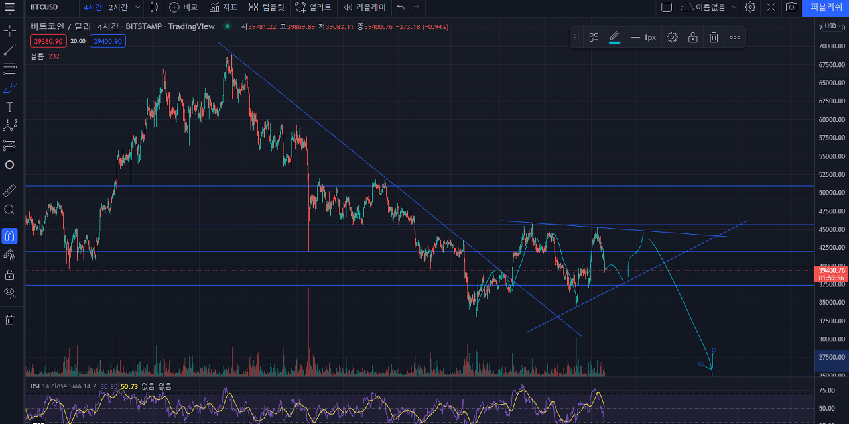Start 리플레이 bar replay mode
Screen dimensions: 849x424
365,7
